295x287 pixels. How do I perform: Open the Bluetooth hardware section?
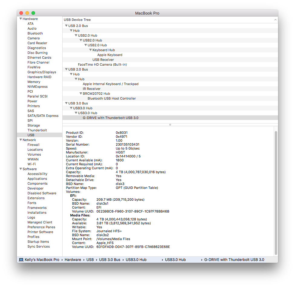click(x=35, y=33)
